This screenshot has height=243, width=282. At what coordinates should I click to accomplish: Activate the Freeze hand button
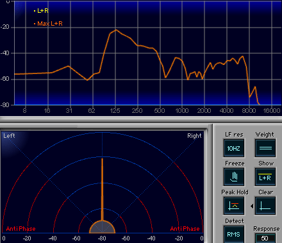tap(234, 177)
